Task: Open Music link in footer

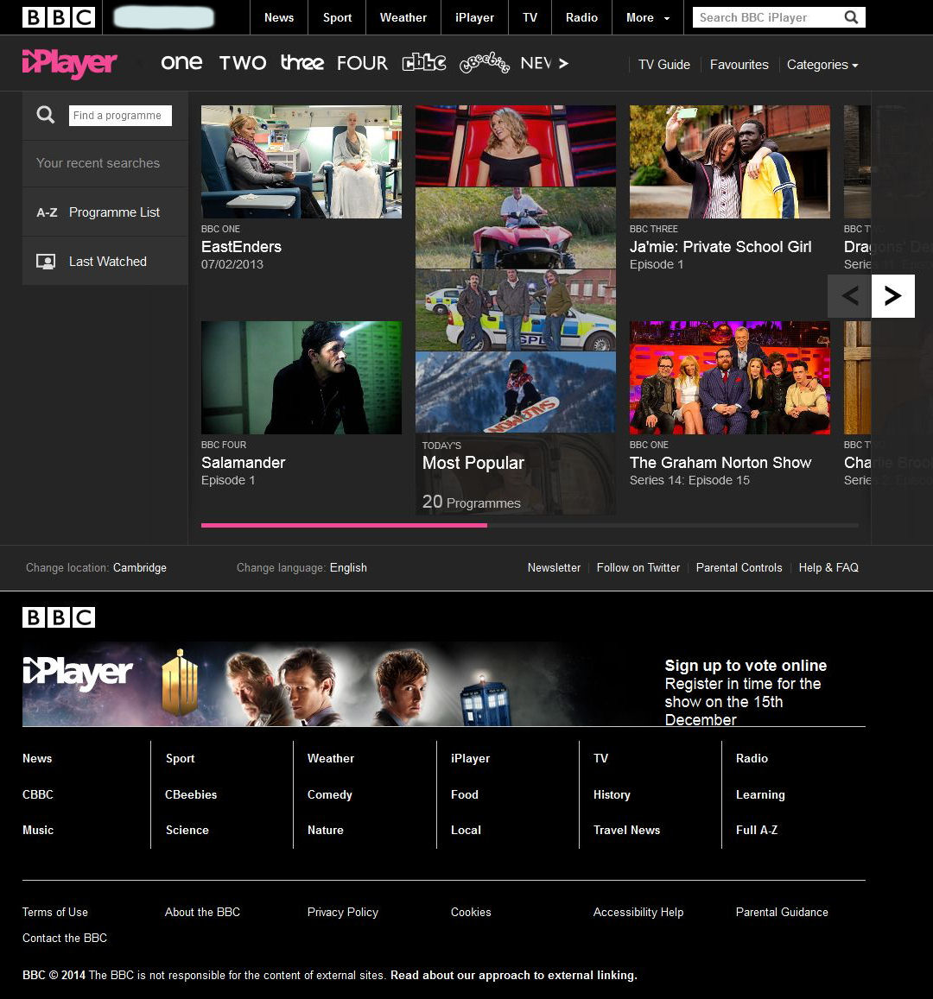Action: (38, 830)
